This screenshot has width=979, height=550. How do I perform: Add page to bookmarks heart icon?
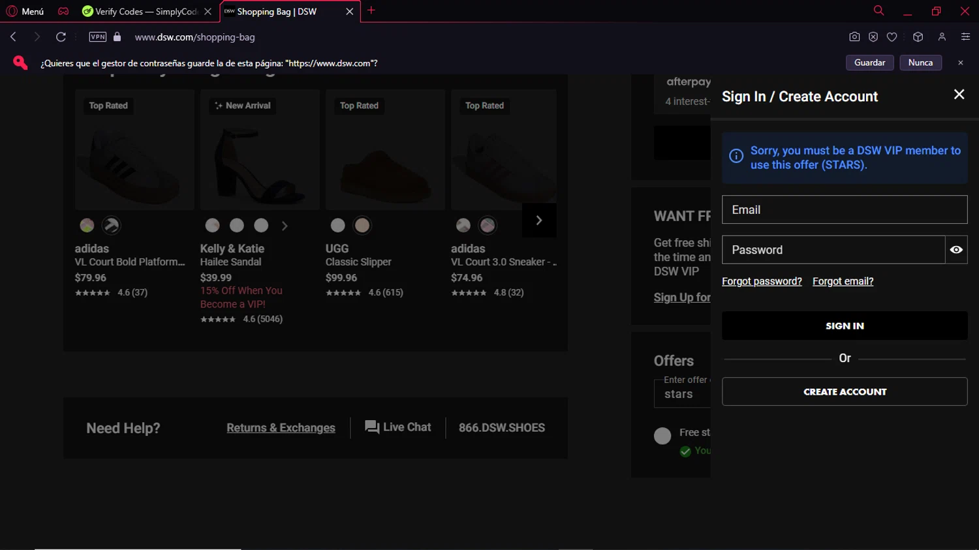(892, 37)
